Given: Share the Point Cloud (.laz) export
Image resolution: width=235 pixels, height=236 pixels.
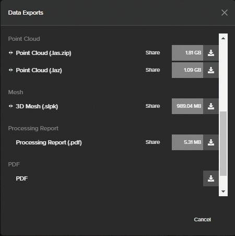Looking at the screenshot, I should [x=152, y=70].
